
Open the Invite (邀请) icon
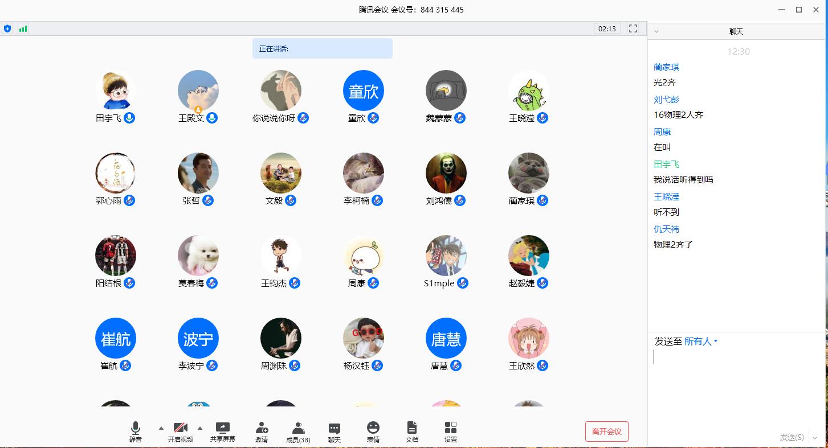coord(262,428)
